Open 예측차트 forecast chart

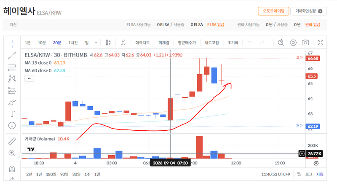pyautogui.click(x=142, y=43)
